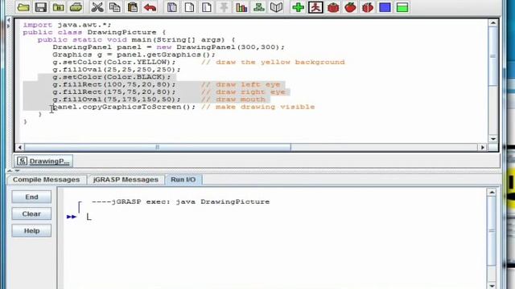Click the 'g.fillOval(75,175,150,50);' statement
The height and width of the screenshot is (289, 515).
tap(117, 100)
